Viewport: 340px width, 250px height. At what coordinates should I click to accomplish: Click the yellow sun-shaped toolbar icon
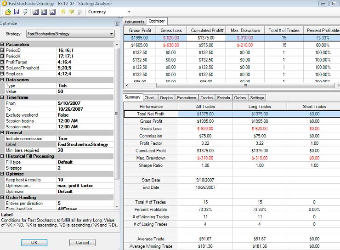[63, 11]
